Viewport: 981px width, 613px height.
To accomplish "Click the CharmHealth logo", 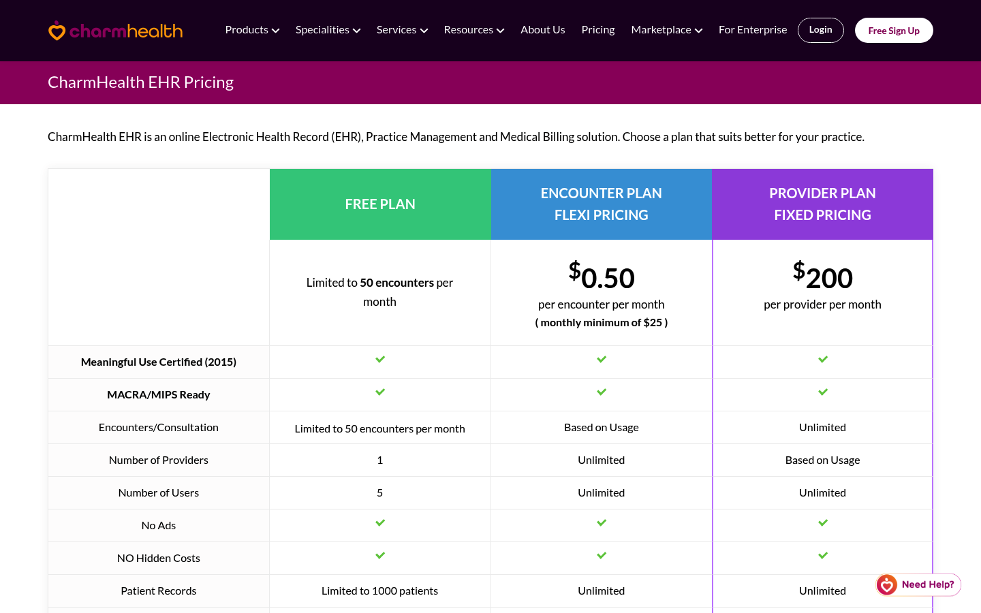I will [115, 31].
